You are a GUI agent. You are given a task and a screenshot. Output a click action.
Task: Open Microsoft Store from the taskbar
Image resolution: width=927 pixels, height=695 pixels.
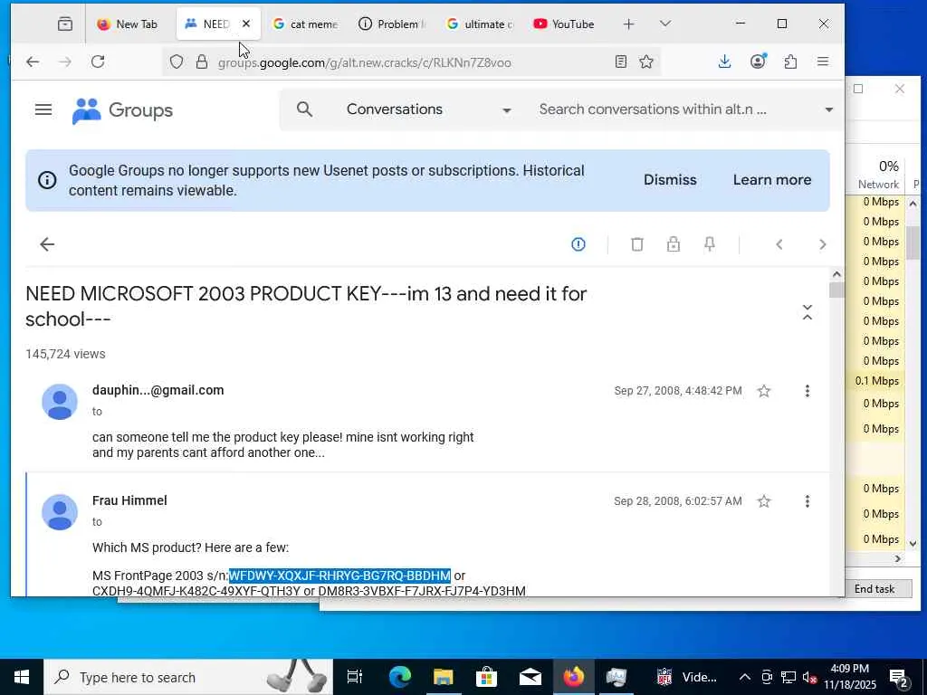click(x=486, y=677)
